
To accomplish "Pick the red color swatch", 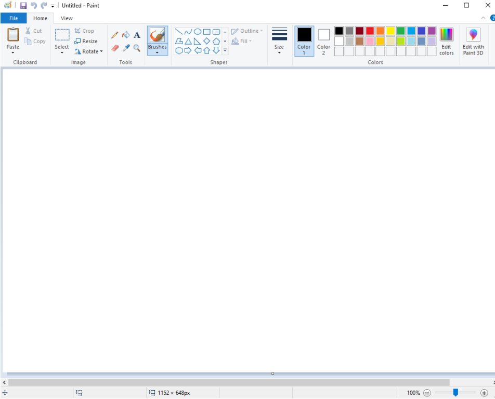I will (x=370, y=31).
